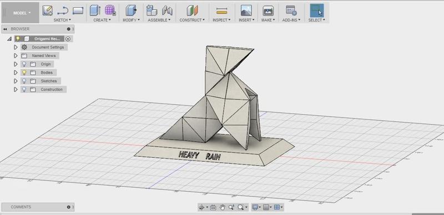444x215 pixels.
Task: Expand the Sketches folder
Action: [16, 81]
